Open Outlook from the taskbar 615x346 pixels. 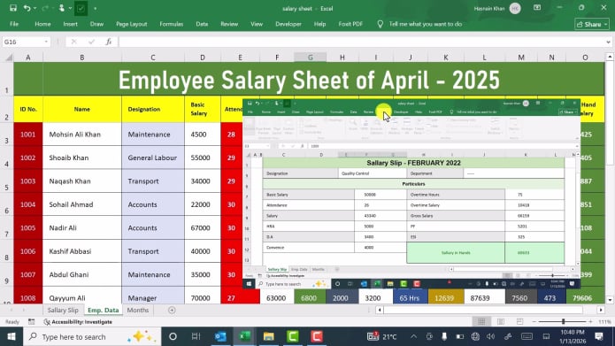click(220, 336)
